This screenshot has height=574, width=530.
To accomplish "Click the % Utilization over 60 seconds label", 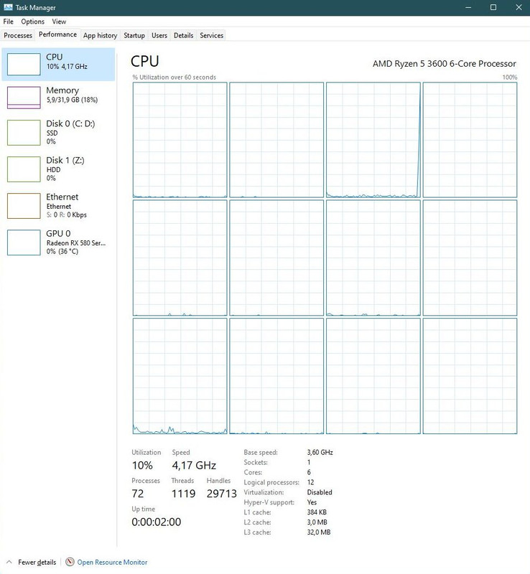I will tap(174, 77).
